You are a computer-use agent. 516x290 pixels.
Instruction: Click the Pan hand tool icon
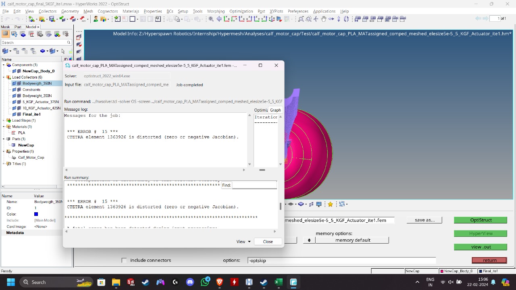pos(323,19)
